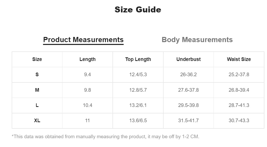
Task: Click the Underbust column header
Action: click(x=188, y=59)
